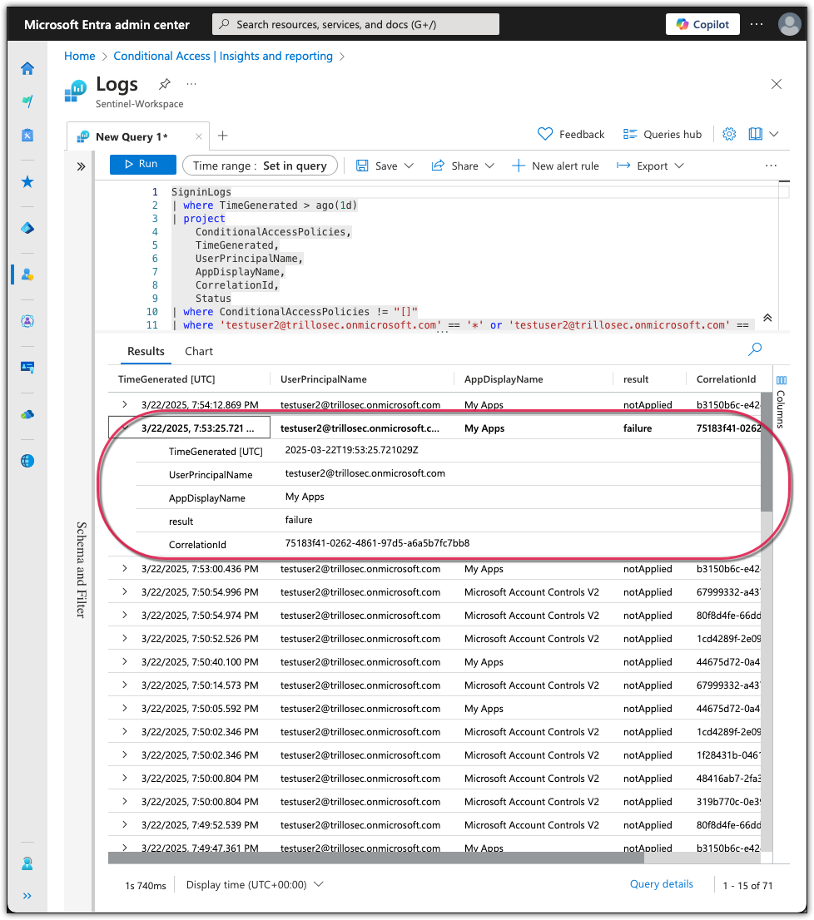Image resolution: width=814 pixels, height=920 pixels.
Task: Open the account profile avatar
Action: [x=789, y=25]
